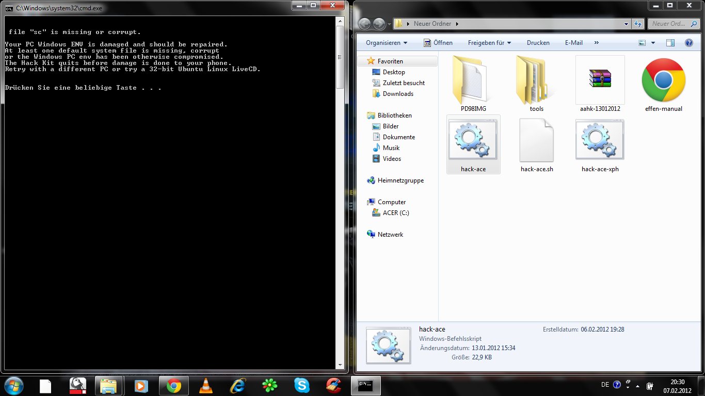Launch CCleaner from taskbar
Viewport: 705px width, 396px height.
(x=333, y=386)
